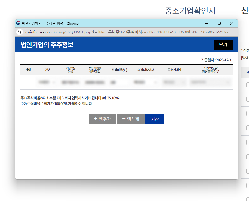Add a row with the 행추가 button
Image resolution: width=249 pixels, height=201 pixels.
102,119
